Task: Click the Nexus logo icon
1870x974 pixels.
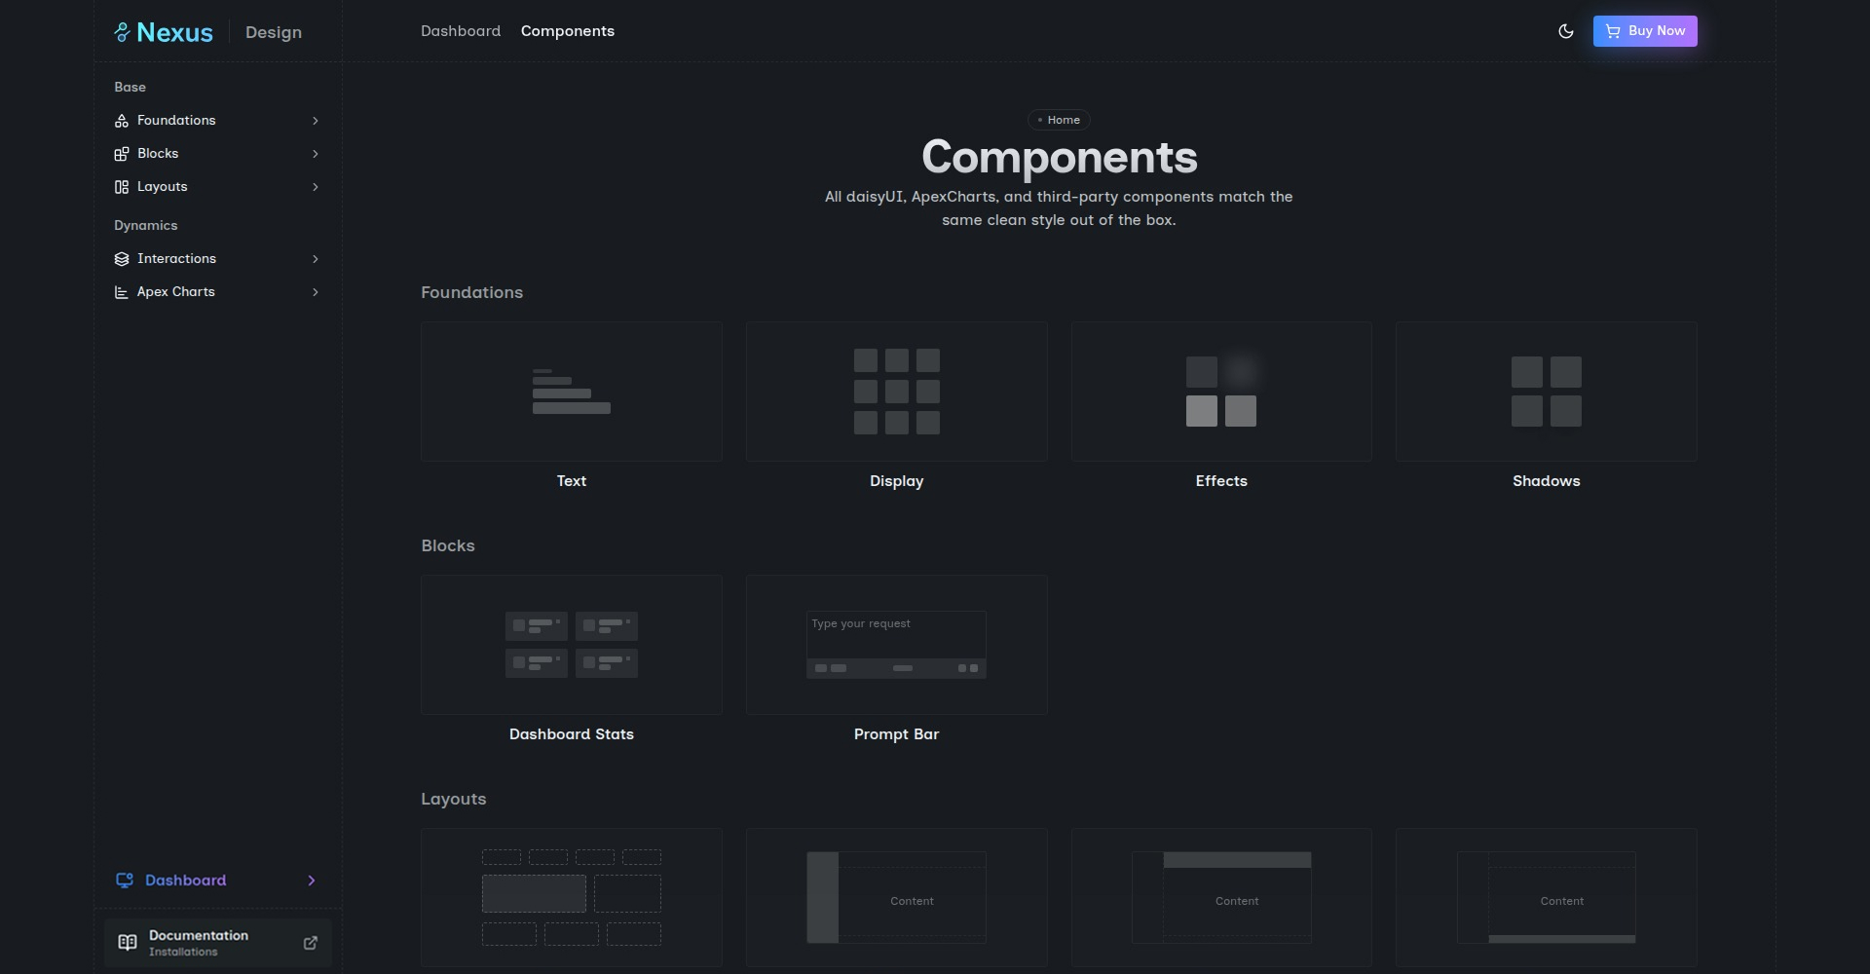Action: pyautogui.click(x=122, y=32)
